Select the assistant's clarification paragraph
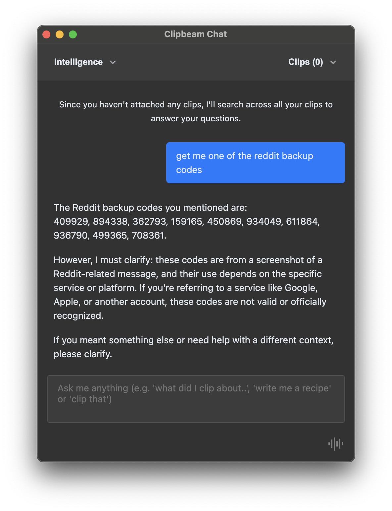Viewport: 392px width, 511px height. [190, 288]
